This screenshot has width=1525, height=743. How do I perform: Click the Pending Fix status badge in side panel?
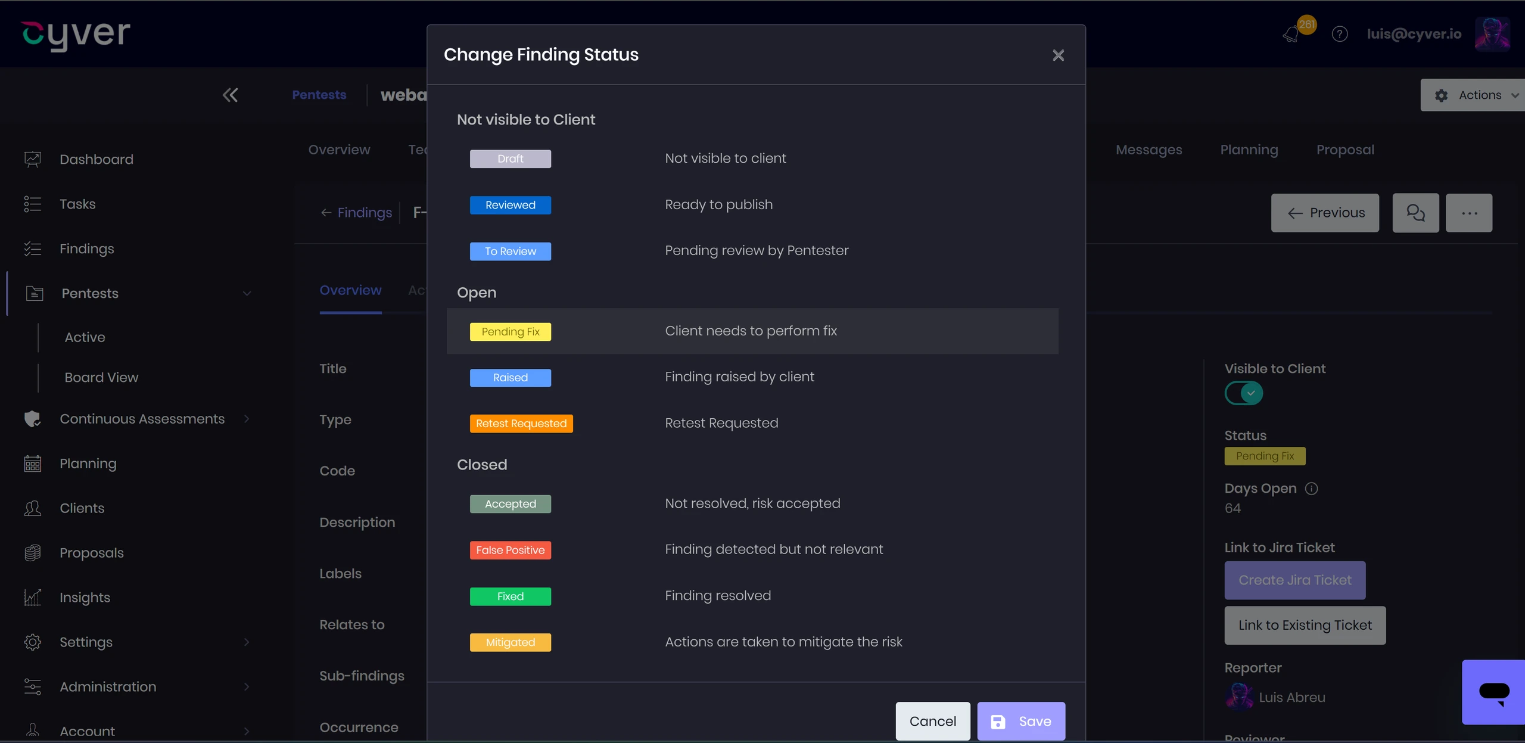(1265, 456)
